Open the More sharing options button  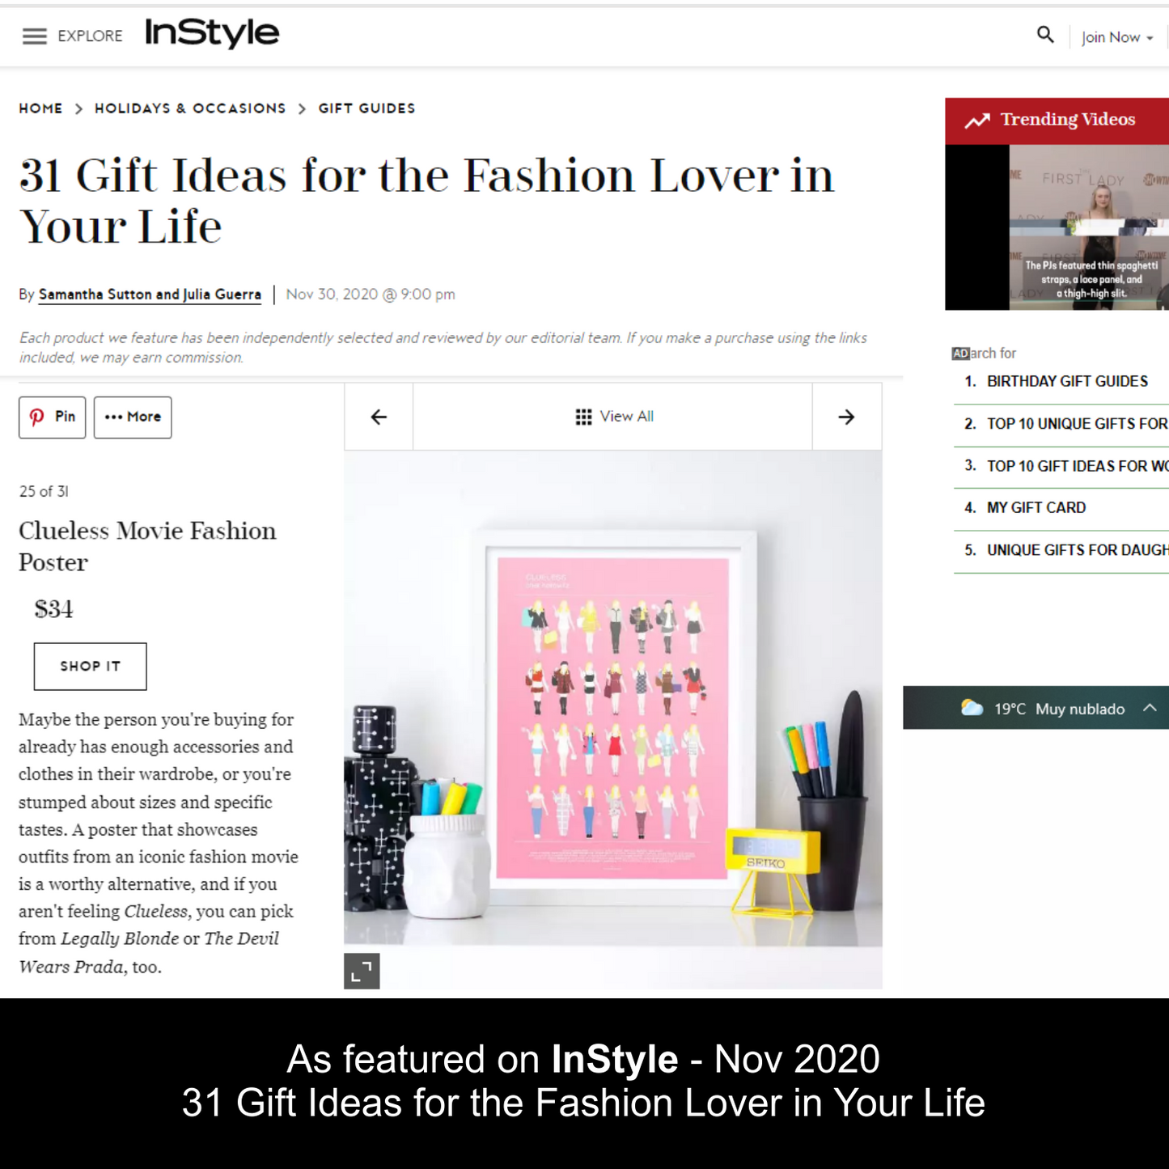pyautogui.click(x=133, y=417)
